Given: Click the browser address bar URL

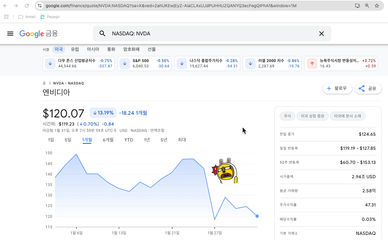Looking at the screenshot, I should pos(171,6).
